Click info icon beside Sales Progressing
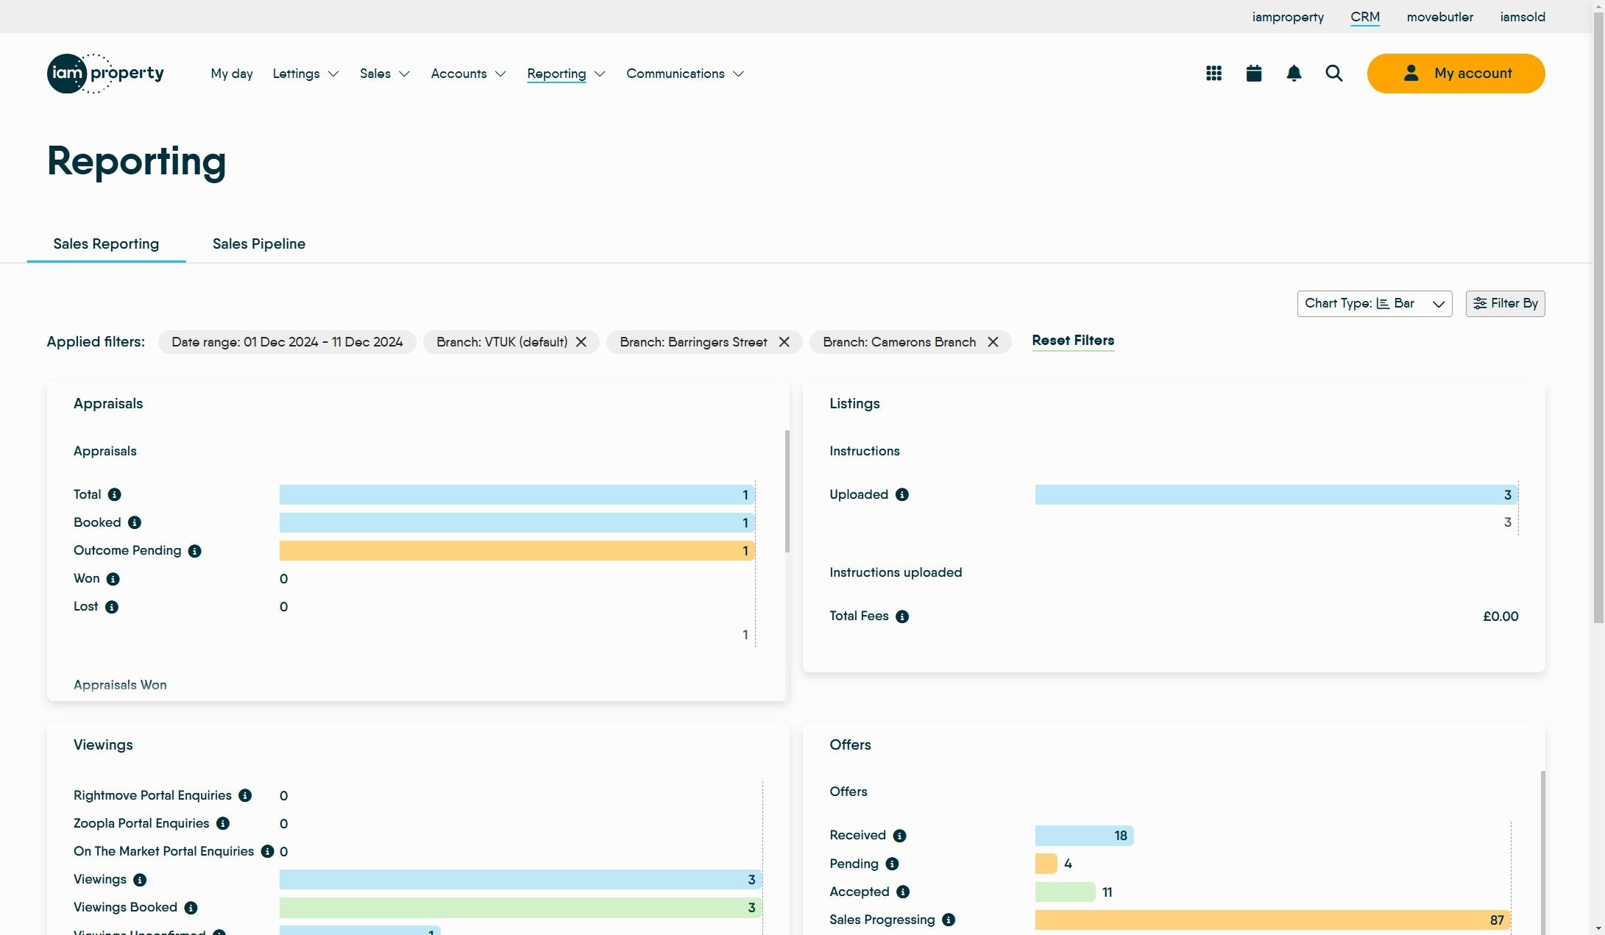Viewport: 1605px width, 935px height. [949, 920]
